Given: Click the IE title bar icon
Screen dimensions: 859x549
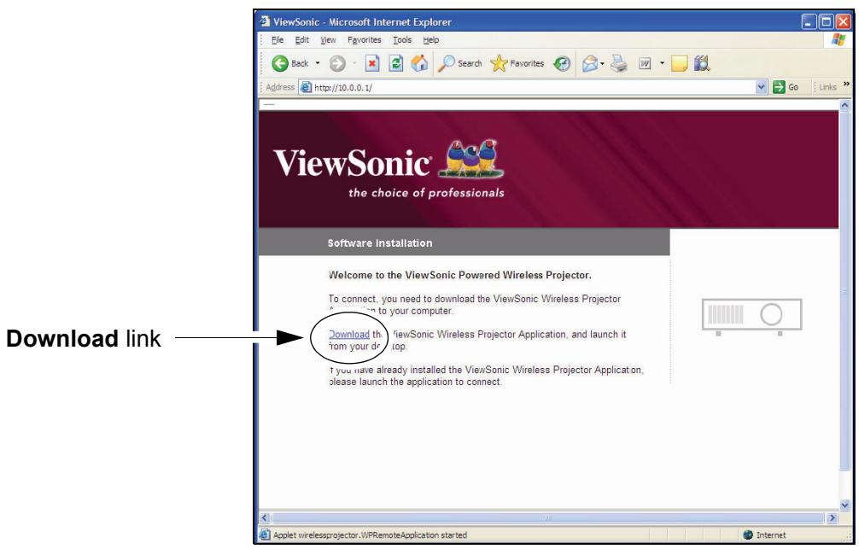Looking at the screenshot, I should click(266, 21).
